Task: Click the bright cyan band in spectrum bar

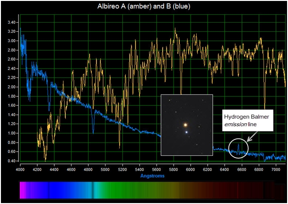Action: [95, 189]
